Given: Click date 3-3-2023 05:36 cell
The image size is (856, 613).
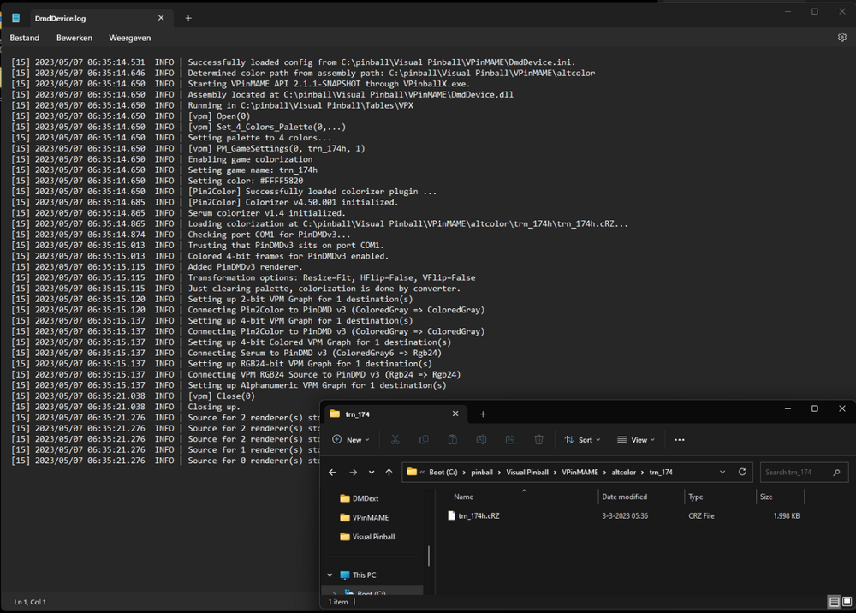Looking at the screenshot, I should (625, 516).
